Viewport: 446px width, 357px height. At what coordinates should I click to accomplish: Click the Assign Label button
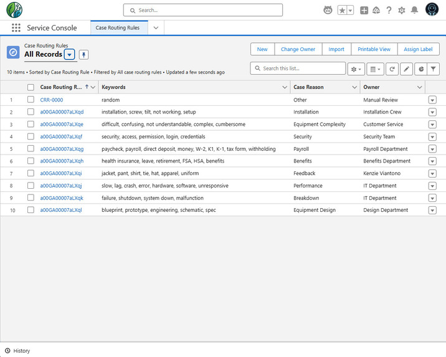(x=418, y=49)
